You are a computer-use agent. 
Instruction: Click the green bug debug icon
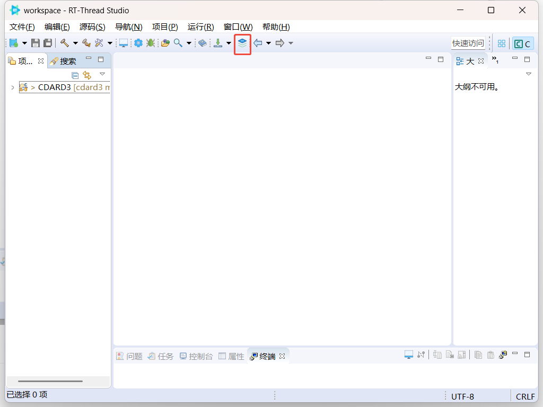[x=151, y=43]
